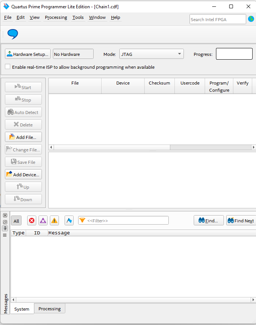Show warnings with yellow triangle filter
256x325 pixels.
[x=54, y=220]
